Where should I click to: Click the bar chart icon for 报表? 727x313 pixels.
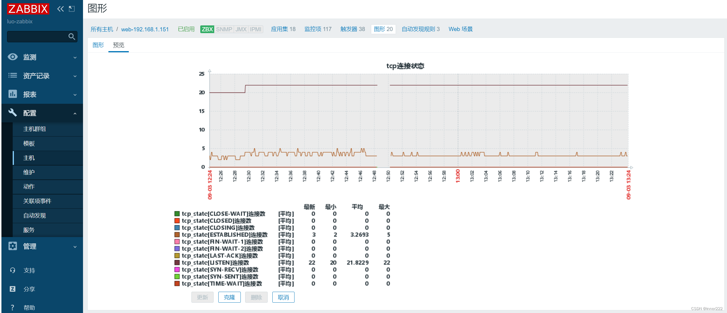[x=13, y=94]
